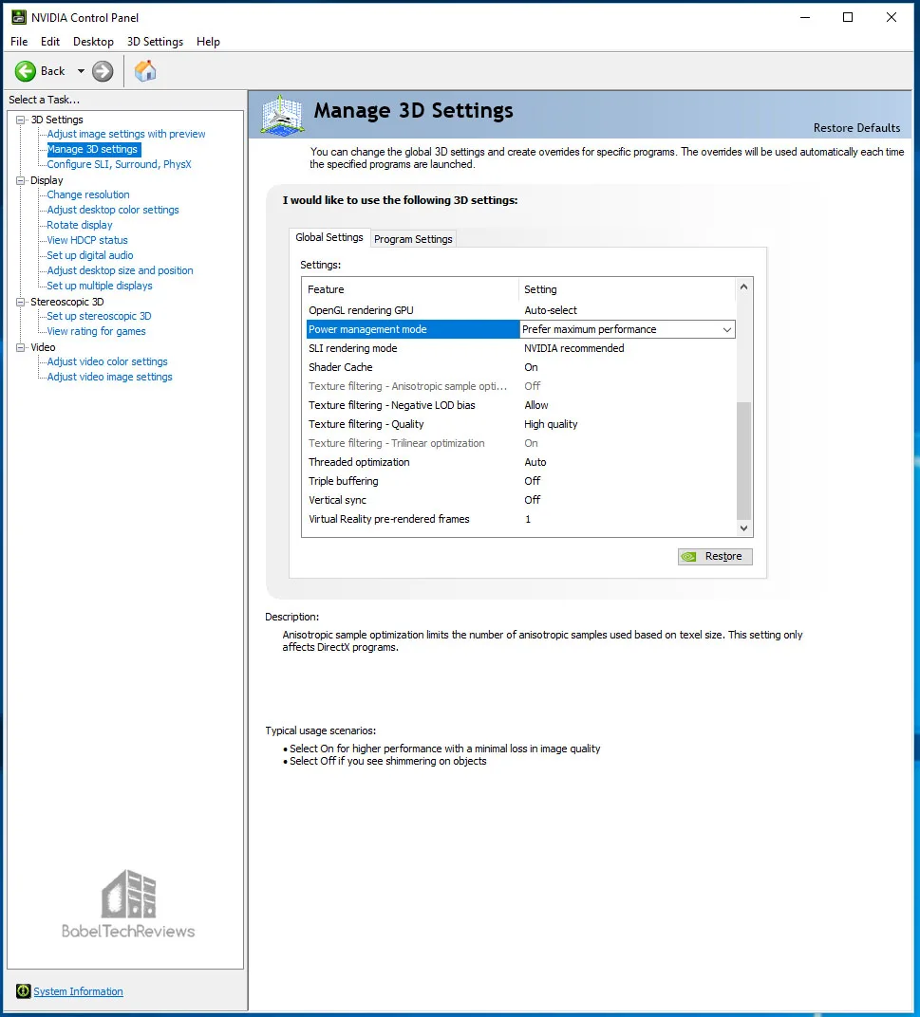Image resolution: width=920 pixels, height=1017 pixels.
Task: Open View HDCP status task
Action: (x=87, y=240)
